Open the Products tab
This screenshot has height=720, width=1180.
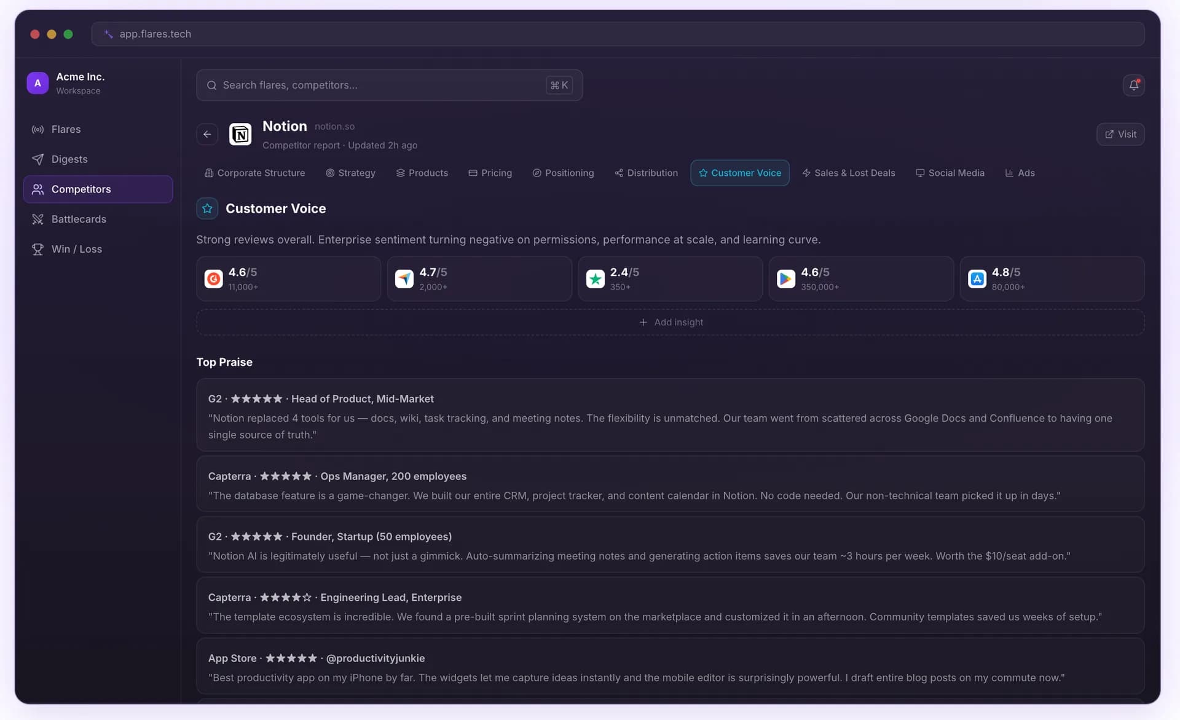pyautogui.click(x=422, y=173)
